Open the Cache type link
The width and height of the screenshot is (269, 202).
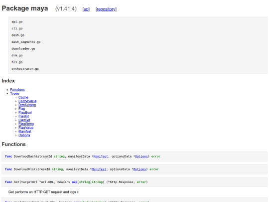(23, 97)
